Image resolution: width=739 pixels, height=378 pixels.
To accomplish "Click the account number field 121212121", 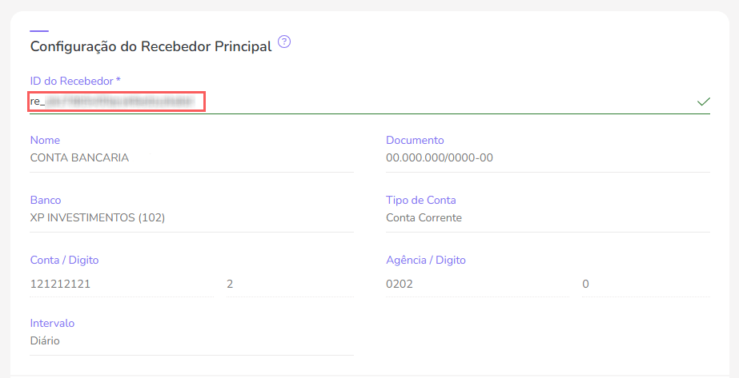I will pyautogui.click(x=122, y=284).
